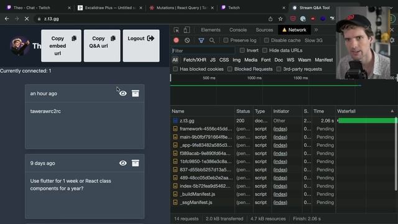The image size is (398, 224).
Task: Click the network Filter text field
Action: [x=203, y=50]
